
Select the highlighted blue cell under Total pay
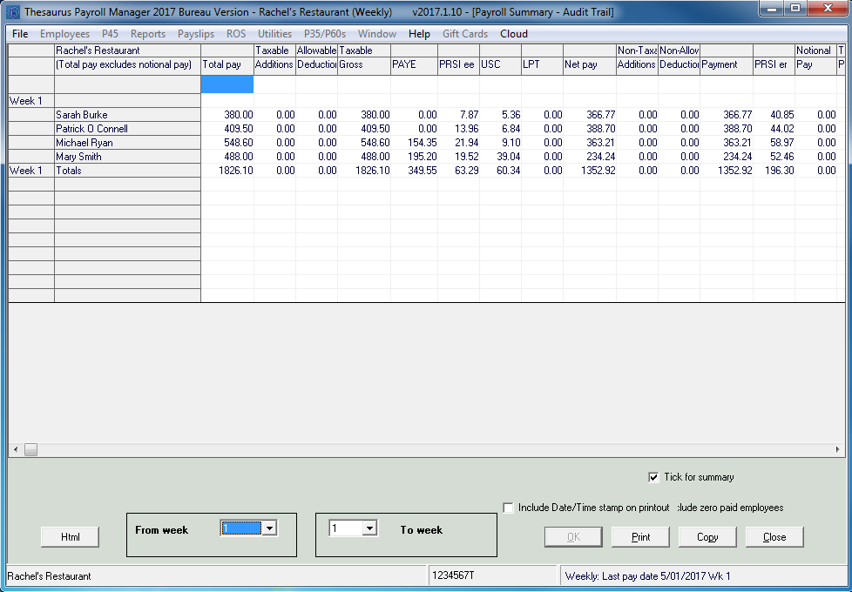click(x=227, y=84)
